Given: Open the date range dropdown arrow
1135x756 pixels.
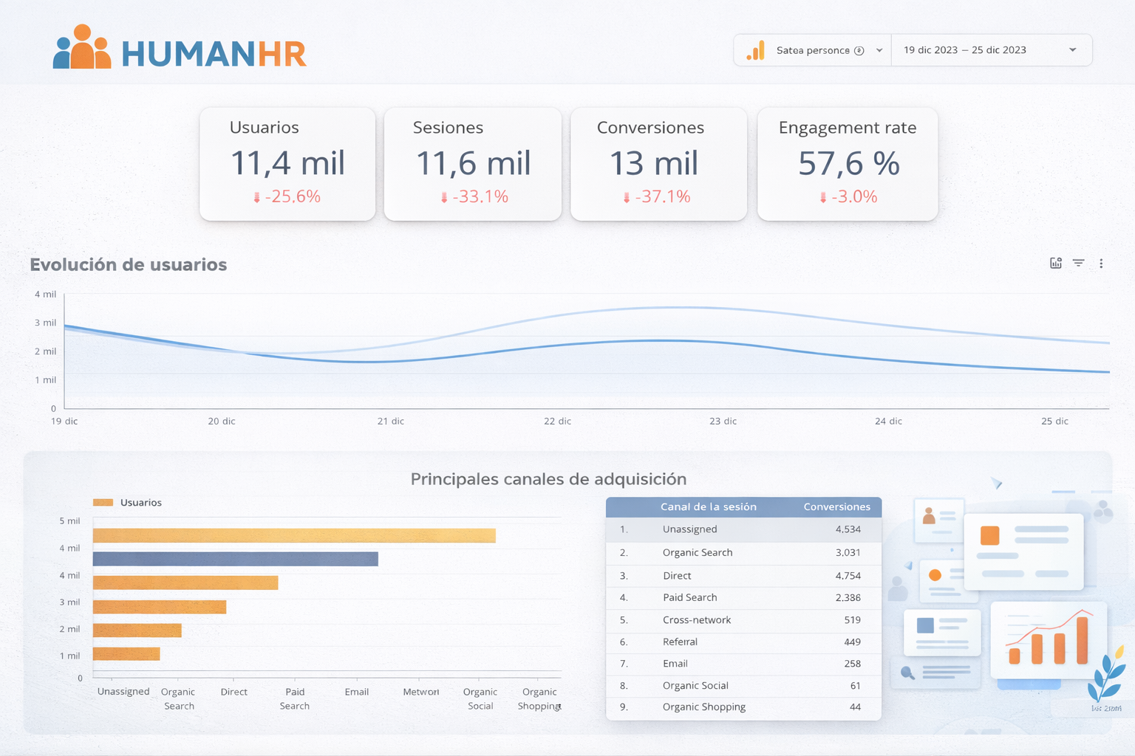Looking at the screenshot, I should (1072, 50).
